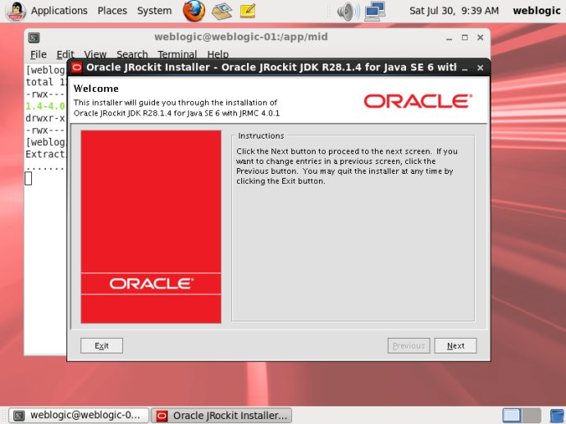
Task: Click the Instructions group label
Action: (x=261, y=136)
